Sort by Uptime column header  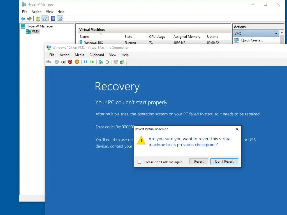(218, 37)
